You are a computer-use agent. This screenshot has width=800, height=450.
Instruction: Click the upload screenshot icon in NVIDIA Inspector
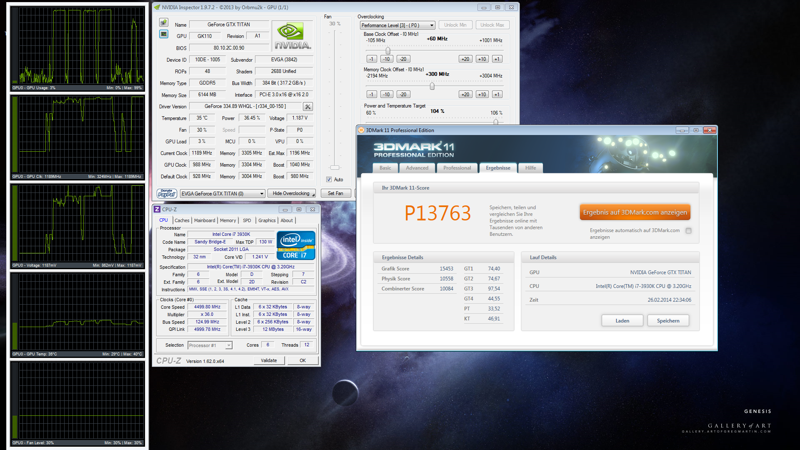[164, 22]
